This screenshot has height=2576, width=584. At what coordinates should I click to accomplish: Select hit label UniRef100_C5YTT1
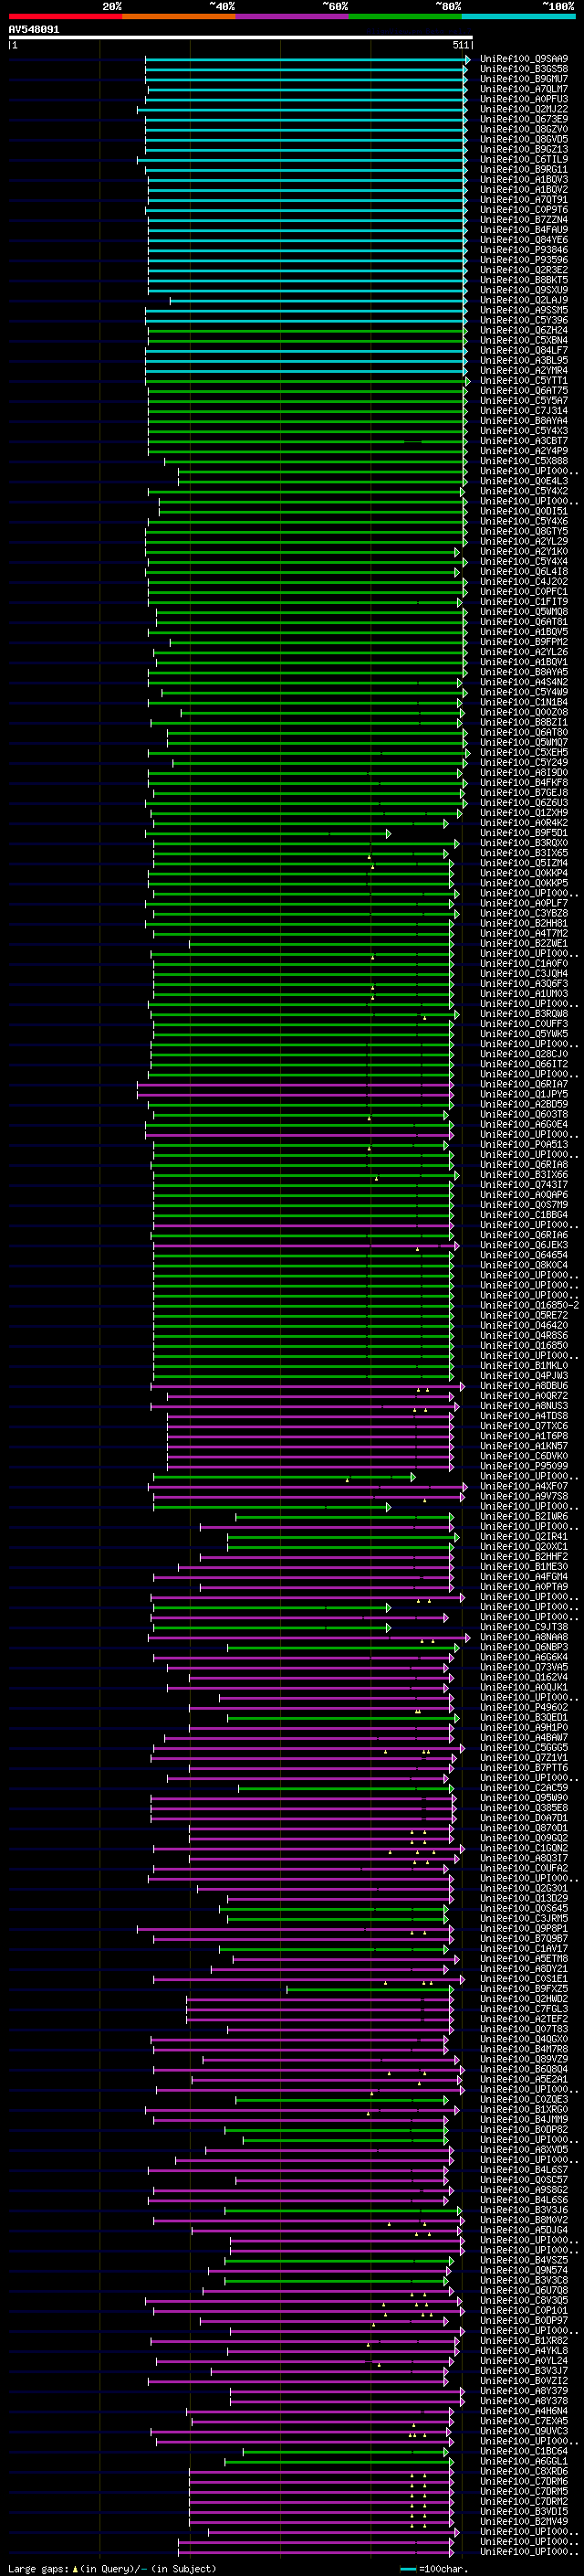(524, 380)
